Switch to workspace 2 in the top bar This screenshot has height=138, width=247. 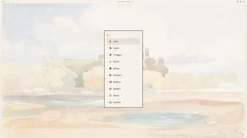8,2
